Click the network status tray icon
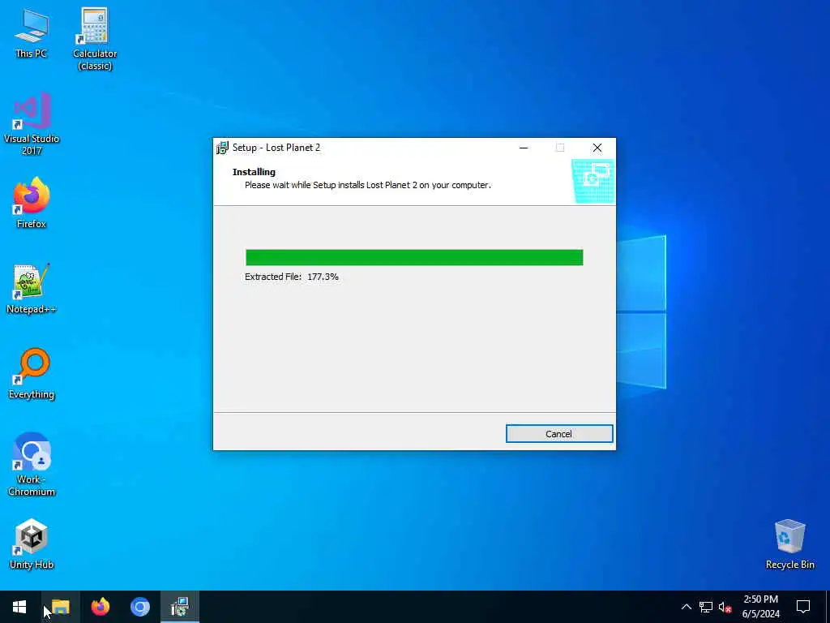830x623 pixels. pyautogui.click(x=706, y=607)
